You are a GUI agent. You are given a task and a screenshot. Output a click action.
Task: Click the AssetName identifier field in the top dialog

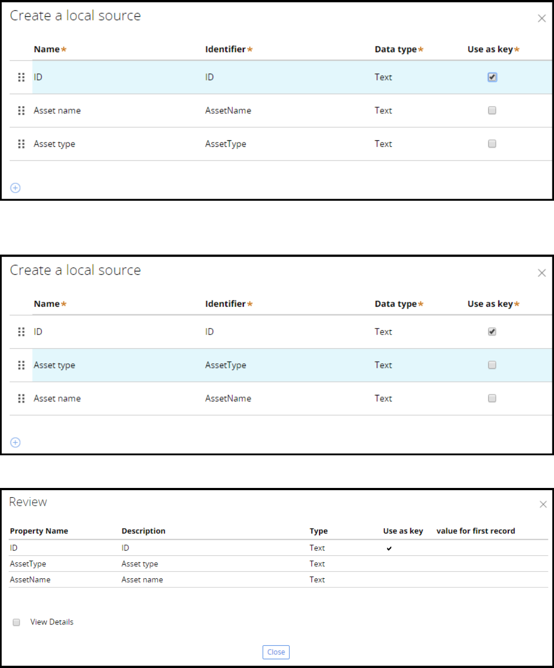[228, 110]
